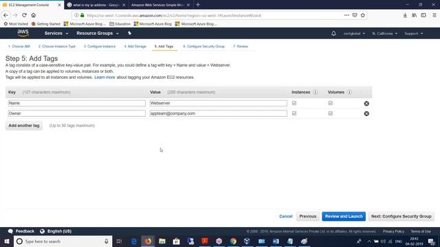Screen dimensions: 440x247
Task: Open Word from the taskbar
Action: pos(276,241)
